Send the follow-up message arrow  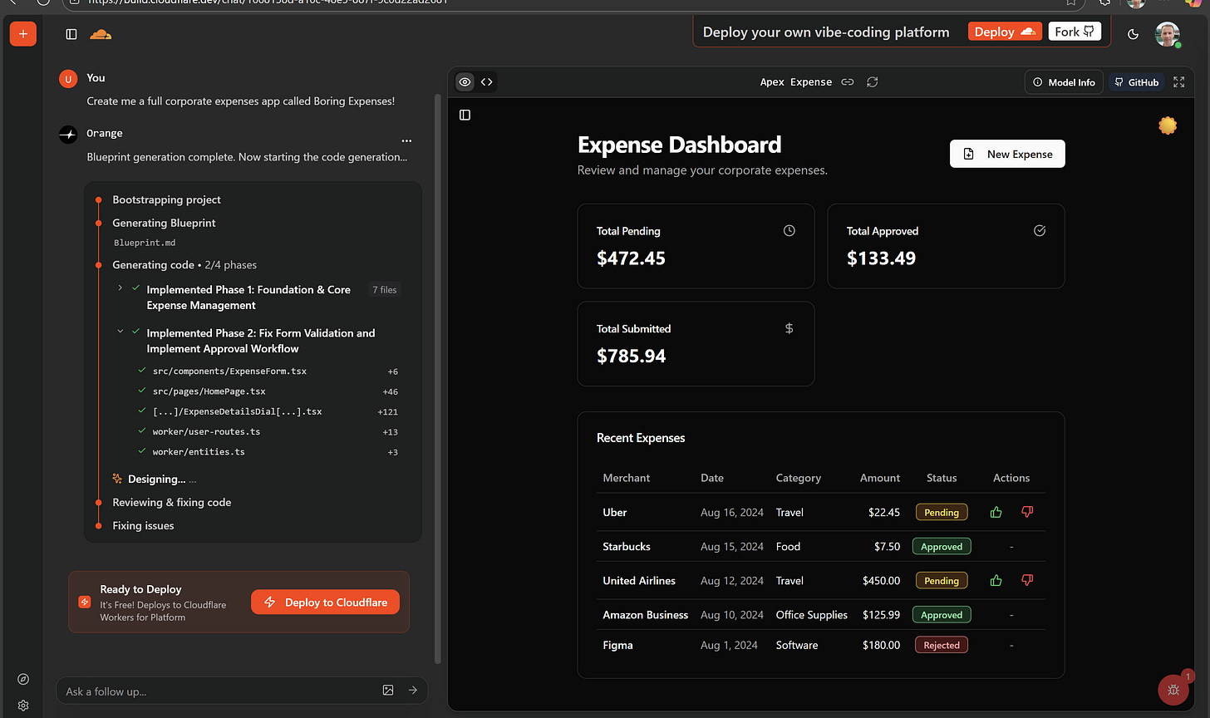413,690
